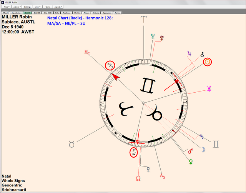
Task: Open the Positions tab
Action: point(66,13)
